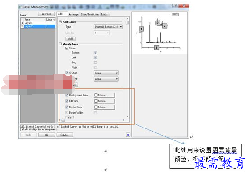Close the Layer Management dialog
This screenshot has width=249, height=177.
click(x=184, y=6)
